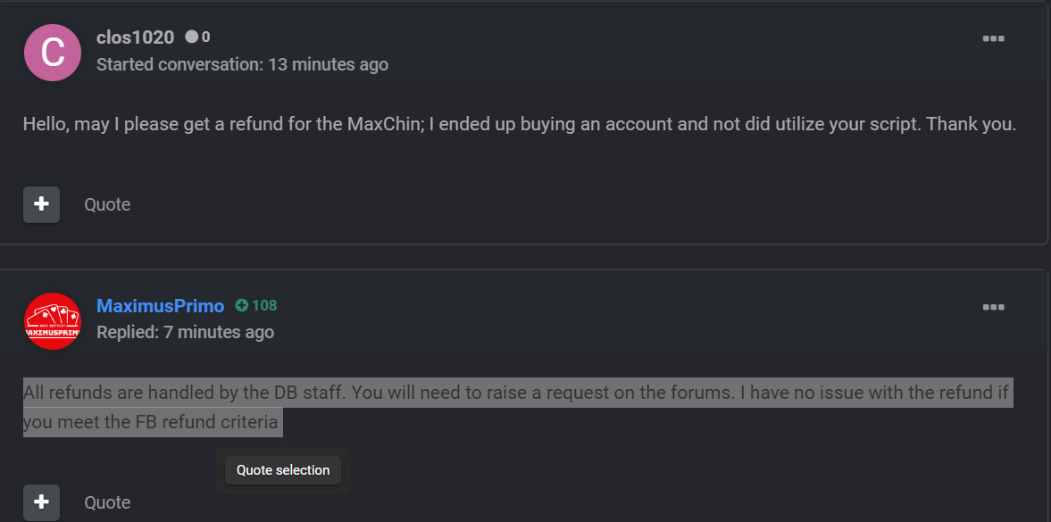Image resolution: width=1051 pixels, height=522 pixels.
Task: Open the clos1020 username profile link
Action: tap(136, 37)
